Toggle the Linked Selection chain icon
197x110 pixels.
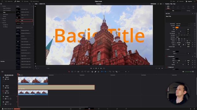95,72
